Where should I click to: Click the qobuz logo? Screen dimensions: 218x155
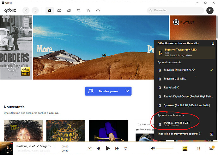tap(10, 10)
